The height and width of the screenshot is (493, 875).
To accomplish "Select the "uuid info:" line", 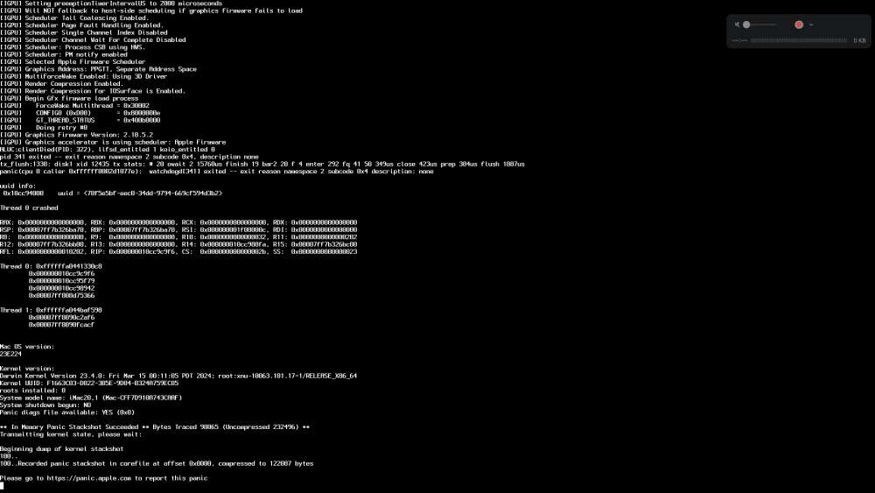I will (17, 186).
